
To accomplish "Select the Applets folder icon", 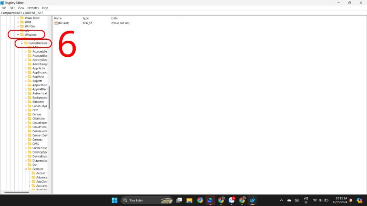I will (x=29, y=81).
